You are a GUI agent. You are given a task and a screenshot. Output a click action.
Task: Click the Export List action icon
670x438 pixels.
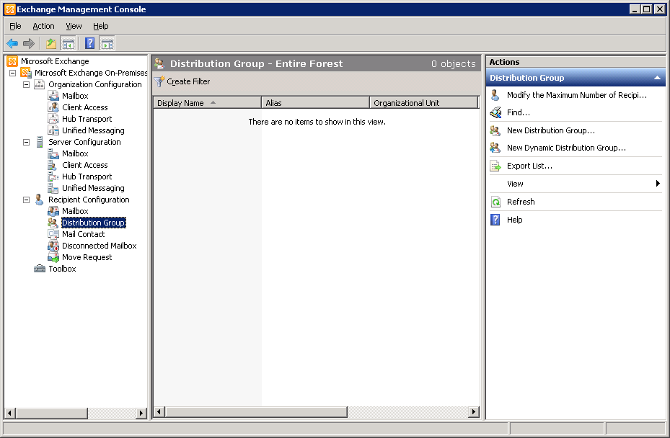(x=495, y=166)
